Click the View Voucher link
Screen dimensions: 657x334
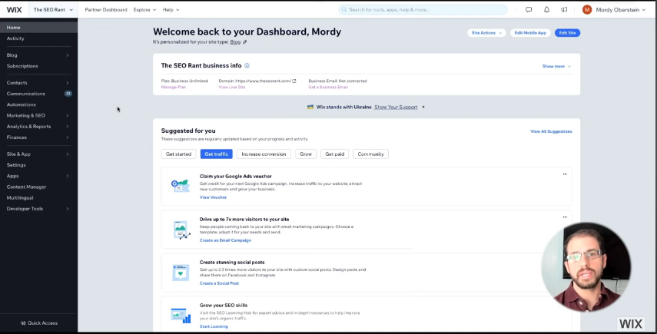[x=213, y=197]
